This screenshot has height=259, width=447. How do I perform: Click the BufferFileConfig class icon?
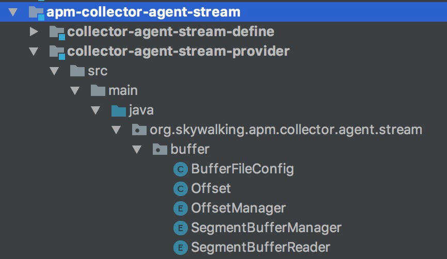[x=181, y=169]
